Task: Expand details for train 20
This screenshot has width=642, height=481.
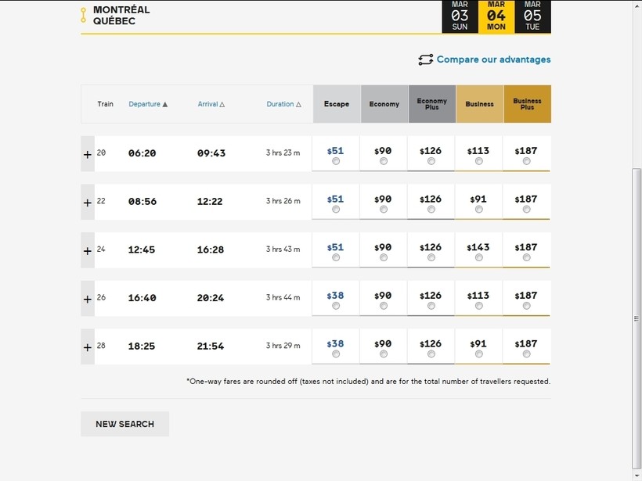Action: [88, 154]
